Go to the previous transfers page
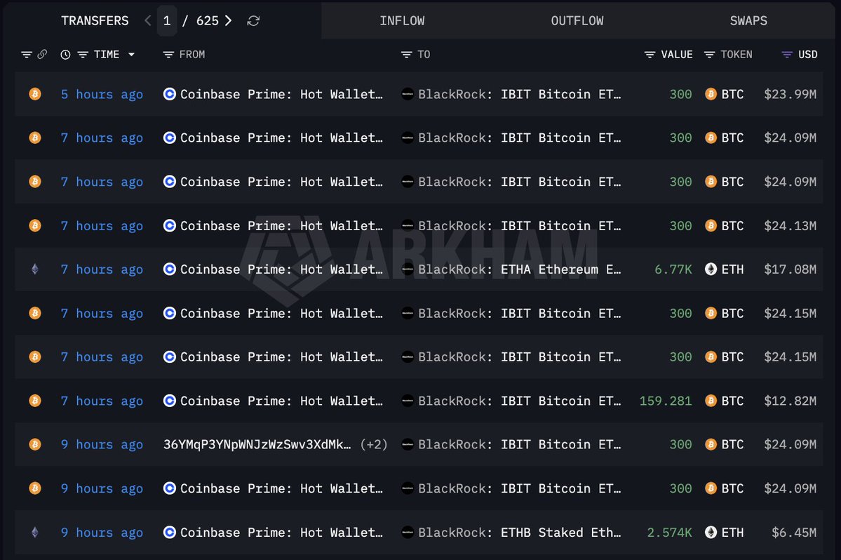 pyautogui.click(x=148, y=21)
